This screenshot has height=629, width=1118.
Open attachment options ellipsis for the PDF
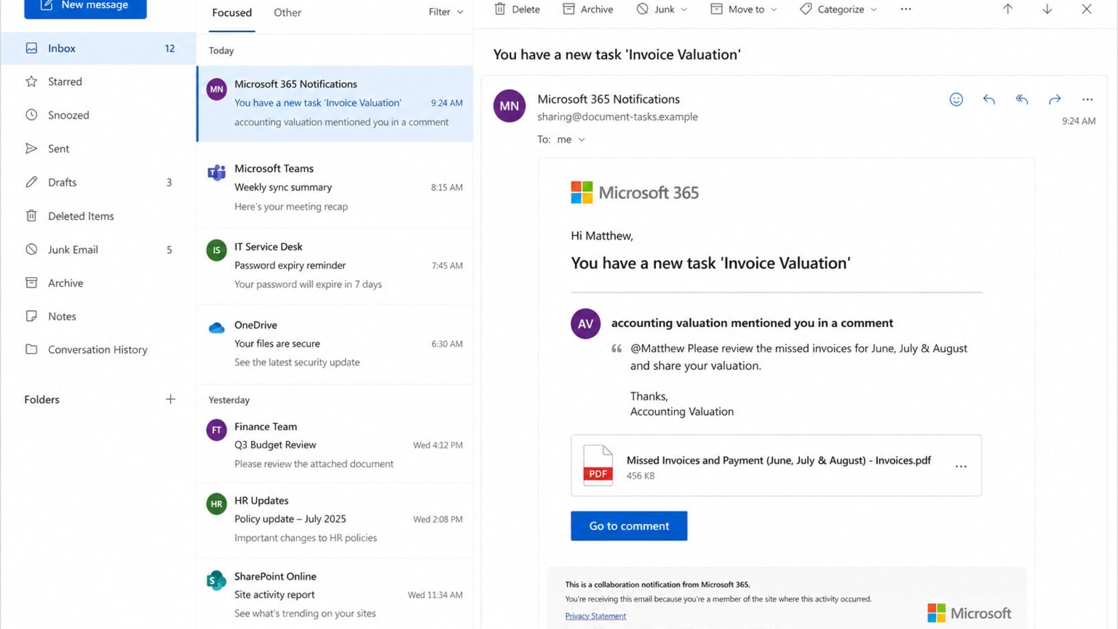click(961, 467)
